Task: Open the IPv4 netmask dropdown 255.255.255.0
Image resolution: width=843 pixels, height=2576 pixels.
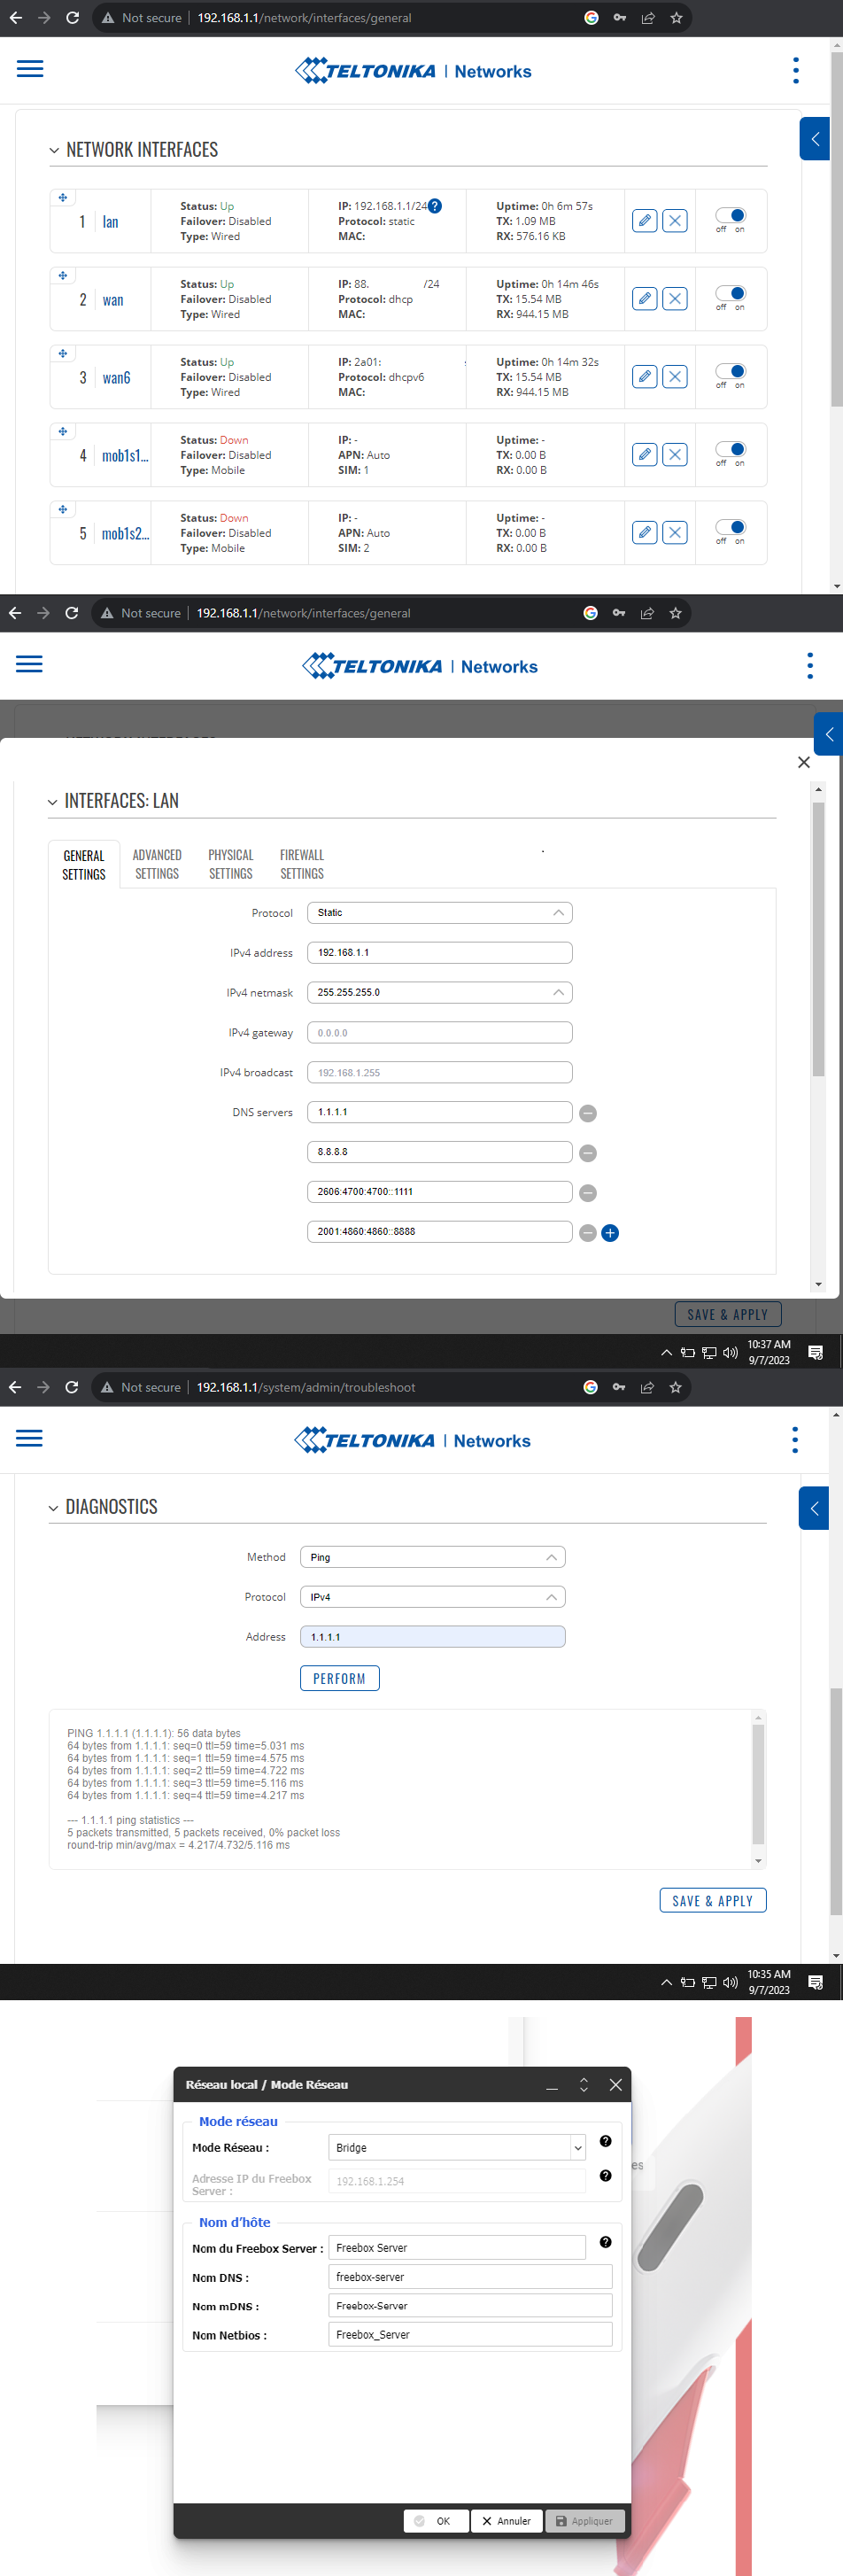Action: tap(440, 993)
